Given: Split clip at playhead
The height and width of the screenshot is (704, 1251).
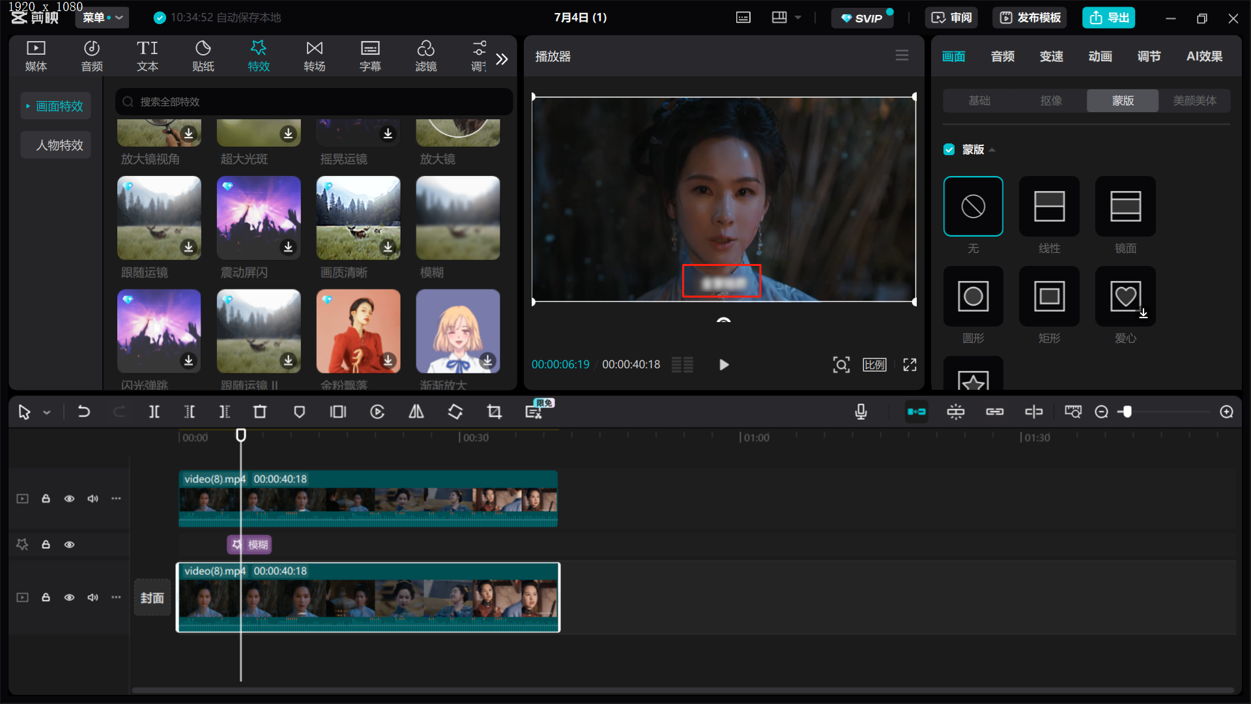Looking at the screenshot, I should coord(154,412).
